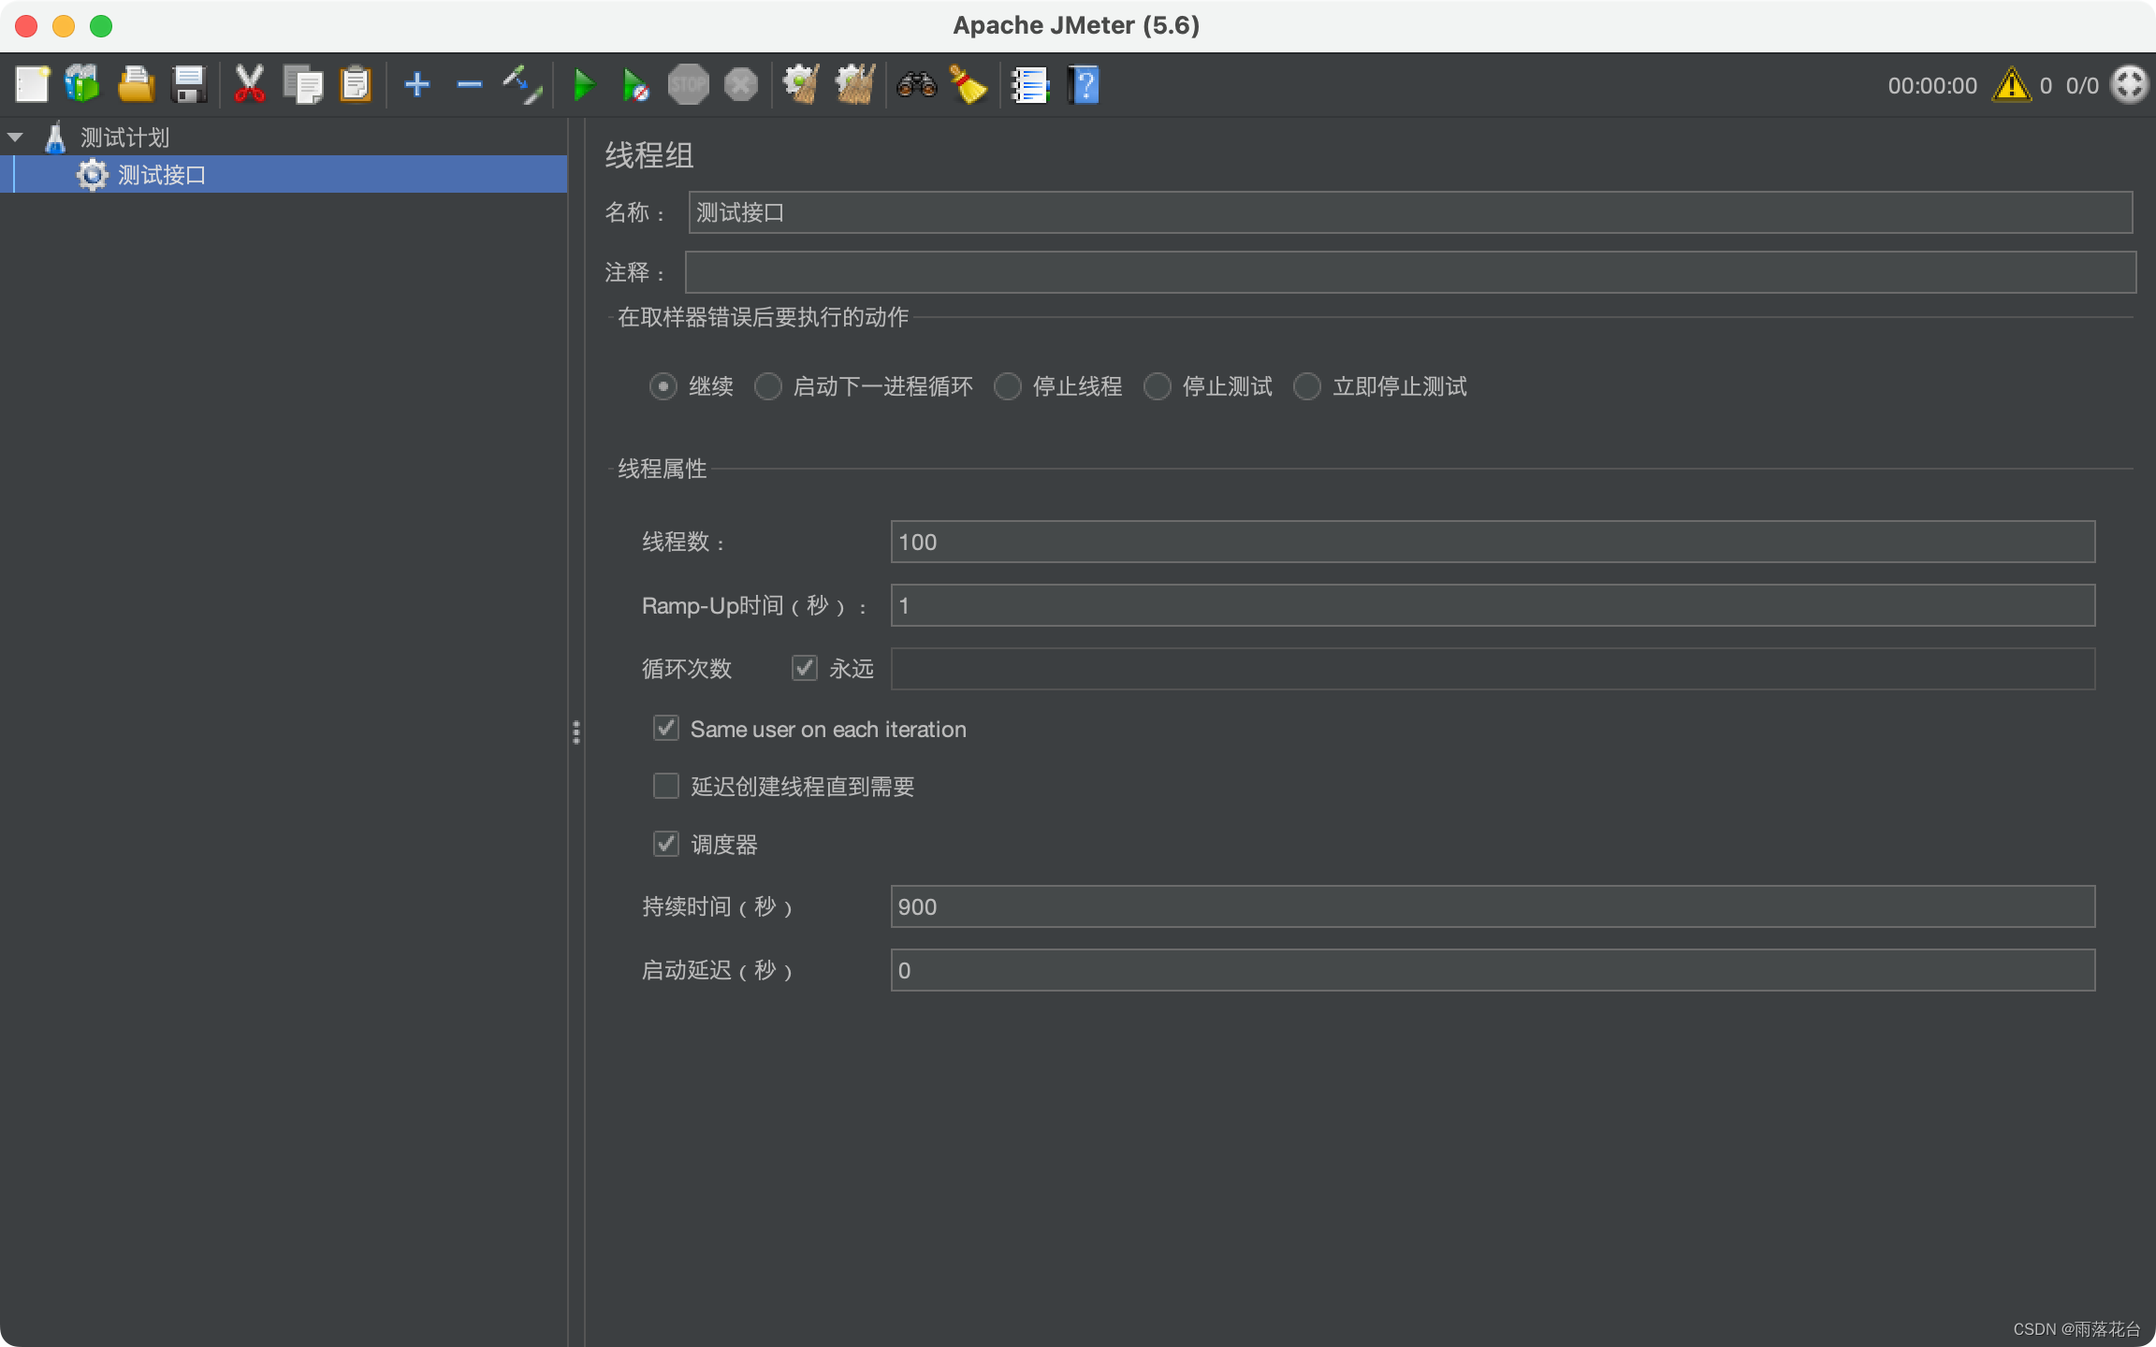Click the yellow warning log icon
This screenshot has height=1347, width=2156.
pyautogui.click(x=2011, y=85)
